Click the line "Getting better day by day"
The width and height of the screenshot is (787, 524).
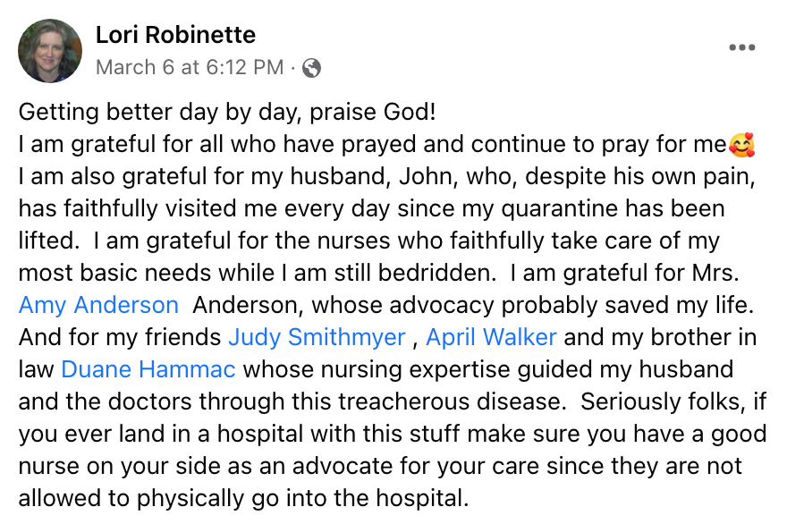[x=159, y=112]
